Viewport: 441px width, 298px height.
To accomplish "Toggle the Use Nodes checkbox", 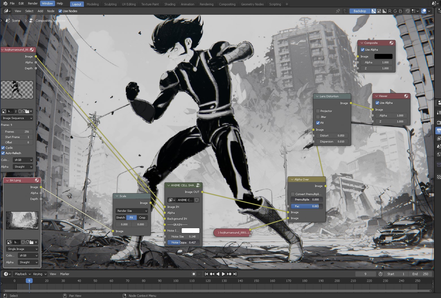I will 60,11.
